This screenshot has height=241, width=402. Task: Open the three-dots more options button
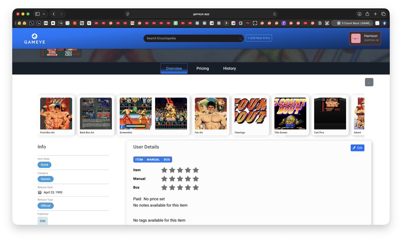coord(369,82)
